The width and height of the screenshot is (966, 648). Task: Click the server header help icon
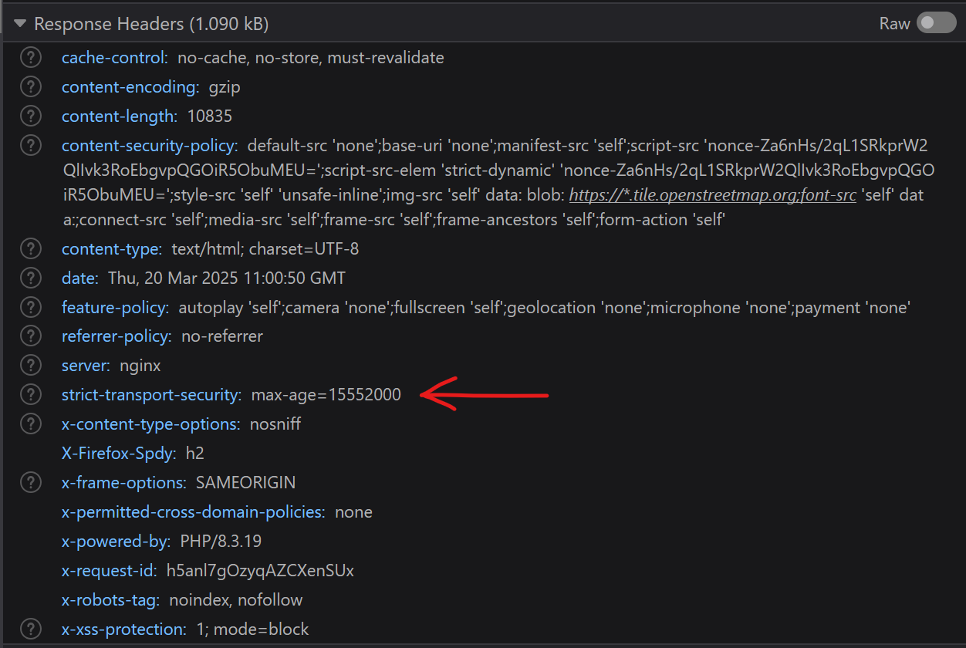(30, 366)
